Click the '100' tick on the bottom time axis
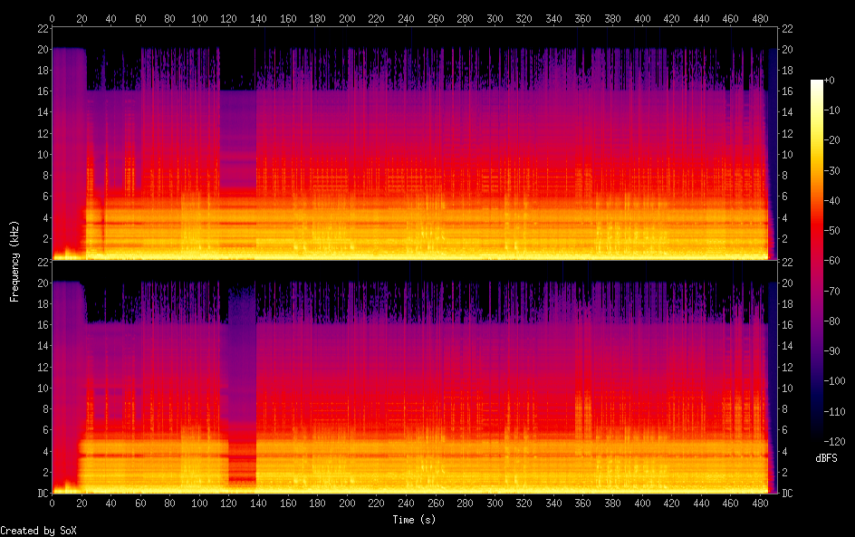855x537 pixels. click(199, 503)
